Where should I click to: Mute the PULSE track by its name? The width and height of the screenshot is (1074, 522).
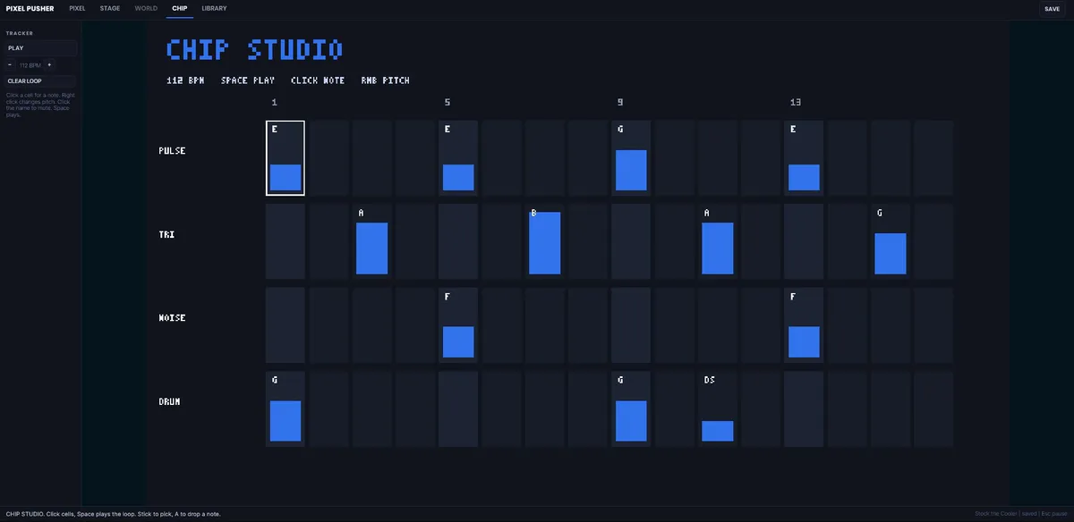(172, 151)
